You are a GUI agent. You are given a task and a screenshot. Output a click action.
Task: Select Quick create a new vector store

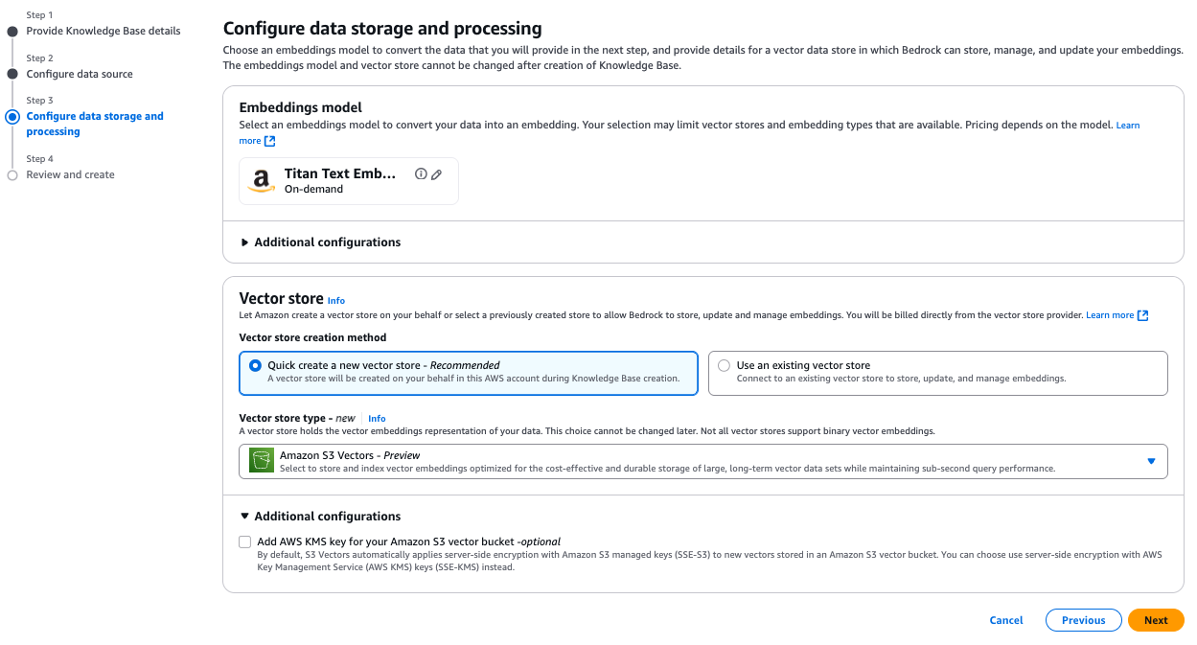click(x=255, y=365)
